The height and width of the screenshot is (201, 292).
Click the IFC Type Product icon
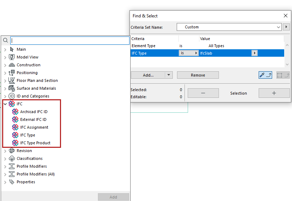coord(15,143)
